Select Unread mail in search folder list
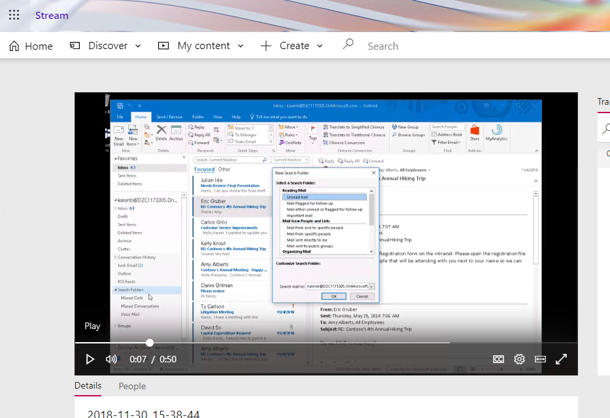 click(324, 198)
